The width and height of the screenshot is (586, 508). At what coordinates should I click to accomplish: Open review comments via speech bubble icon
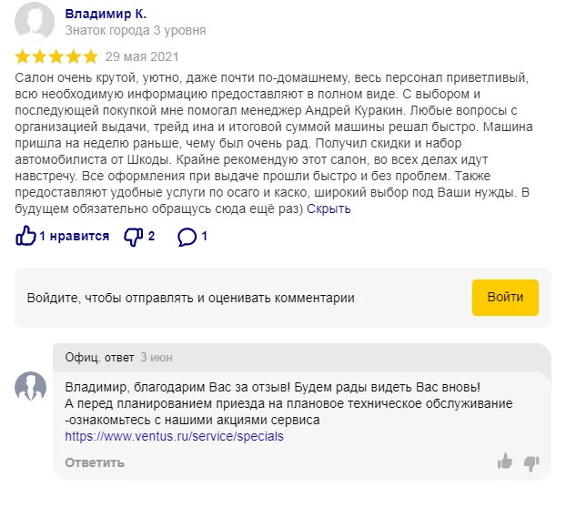[187, 237]
